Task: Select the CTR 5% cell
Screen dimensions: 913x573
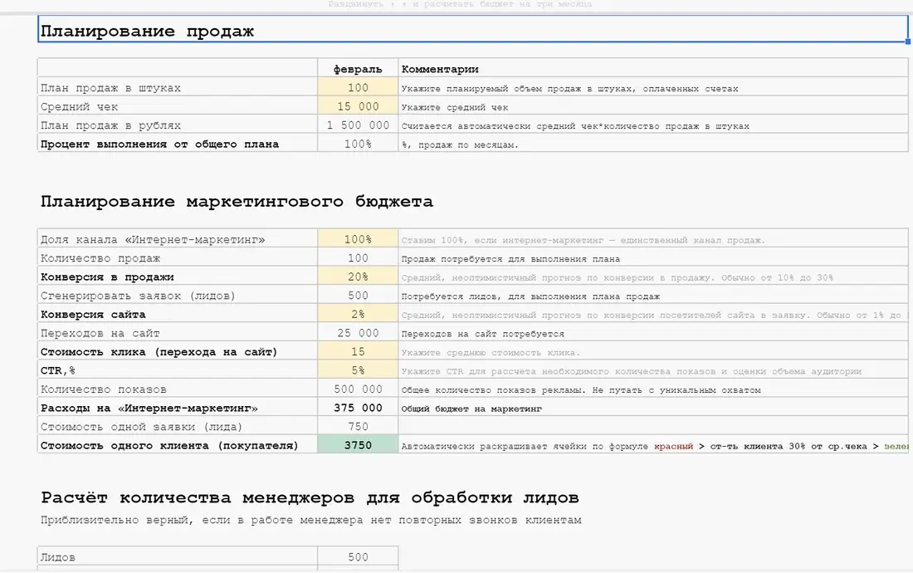Action: click(358, 370)
